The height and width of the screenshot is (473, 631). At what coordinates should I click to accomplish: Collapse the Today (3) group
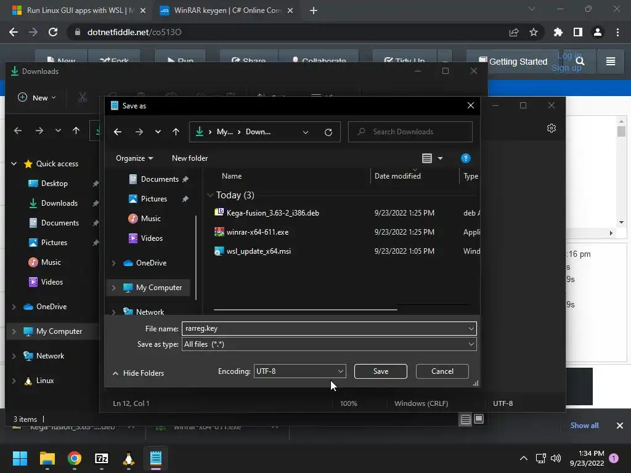click(x=210, y=195)
